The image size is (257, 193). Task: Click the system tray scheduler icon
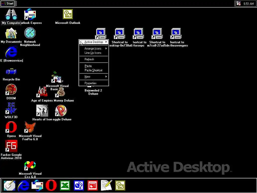[x=239, y=4]
